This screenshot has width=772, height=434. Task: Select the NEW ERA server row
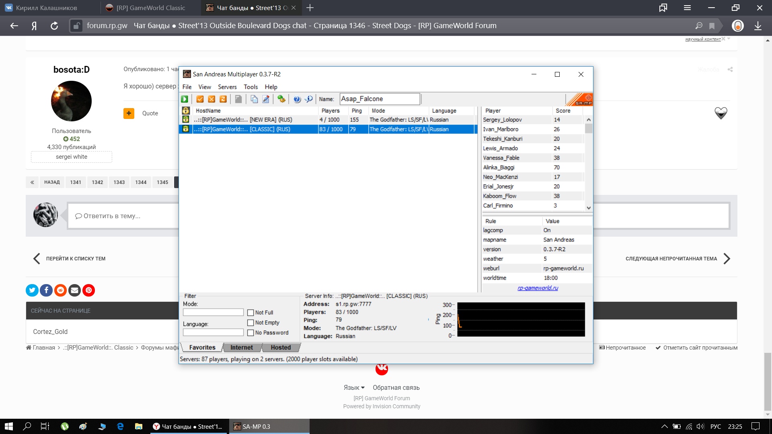point(328,119)
